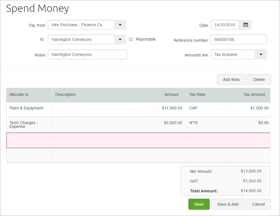Click into the Reference number field
This screenshot has height=216, width=280.
tap(238, 40)
